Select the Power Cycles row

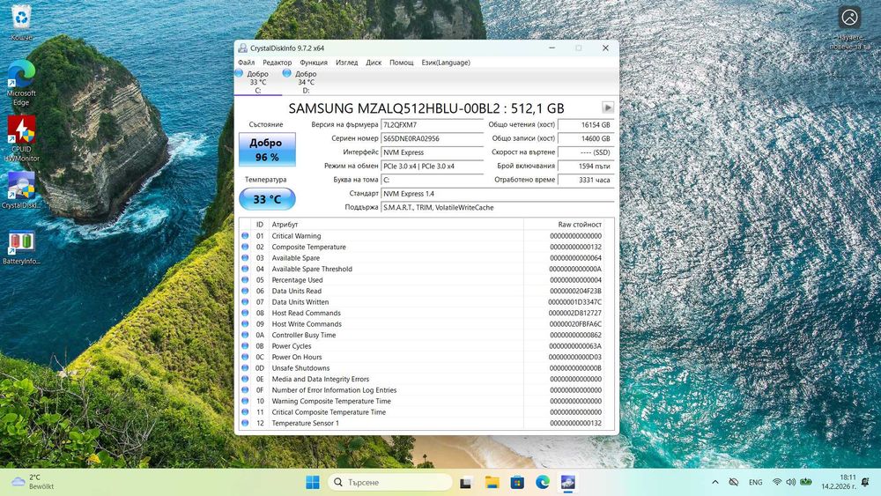pos(422,346)
